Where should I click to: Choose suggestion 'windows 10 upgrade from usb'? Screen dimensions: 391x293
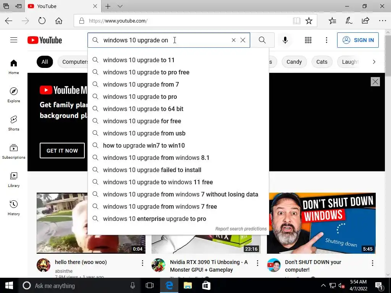pyautogui.click(x=178, y=133)
